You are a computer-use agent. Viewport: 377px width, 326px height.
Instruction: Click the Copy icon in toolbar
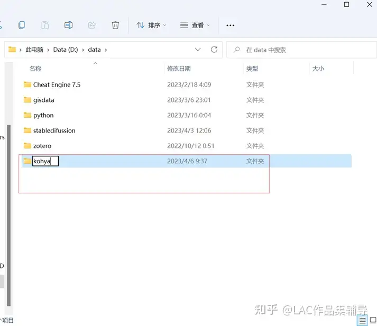click(x=22, y=25)
